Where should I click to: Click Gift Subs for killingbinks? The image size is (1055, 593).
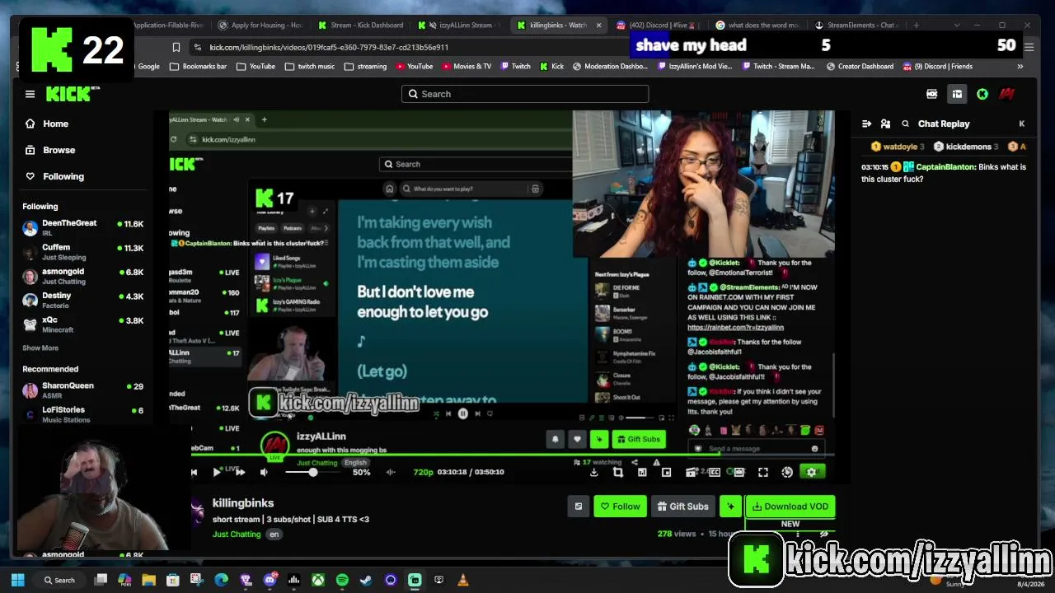click(x=683, y=507)
